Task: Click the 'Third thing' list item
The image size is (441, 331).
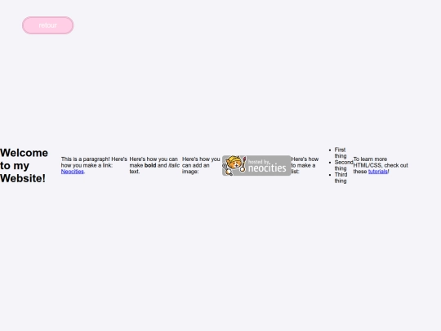Action: (341, 177)
